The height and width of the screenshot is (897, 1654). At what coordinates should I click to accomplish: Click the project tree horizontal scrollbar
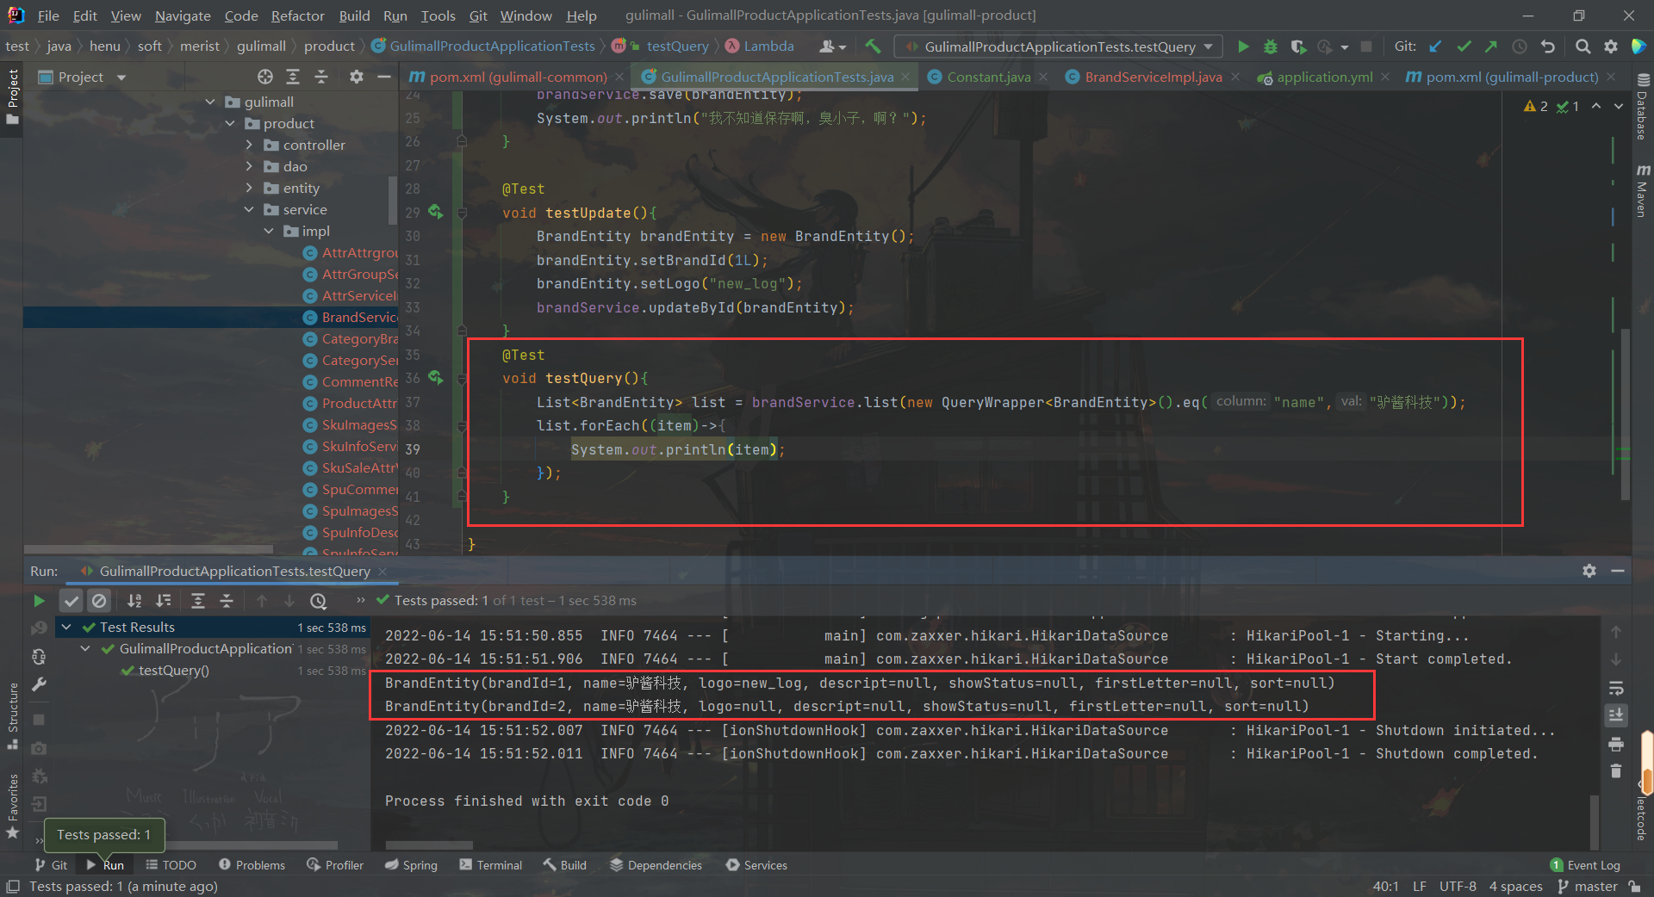(148, 549)
